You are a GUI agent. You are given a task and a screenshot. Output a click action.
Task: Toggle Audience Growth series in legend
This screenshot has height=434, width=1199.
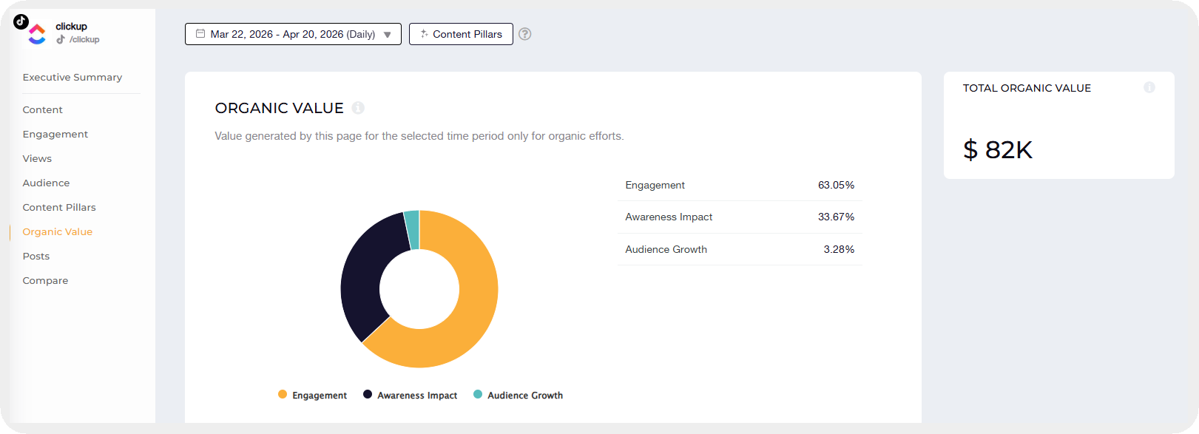pyautogui.click(x=519, y=396)
